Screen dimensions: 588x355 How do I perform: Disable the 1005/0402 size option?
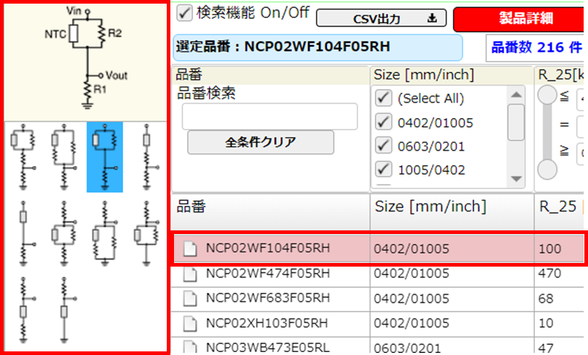point(383,170)
